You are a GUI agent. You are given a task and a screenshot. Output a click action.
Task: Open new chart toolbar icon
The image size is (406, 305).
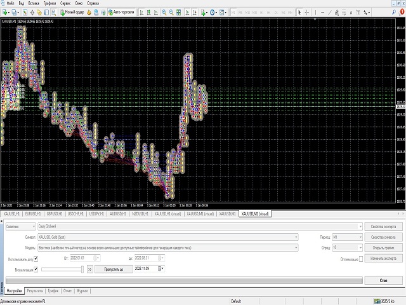[4, 12]
